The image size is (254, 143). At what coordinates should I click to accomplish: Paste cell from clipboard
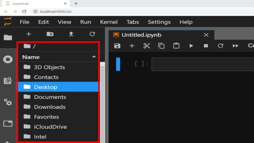(x=176, y=46)
